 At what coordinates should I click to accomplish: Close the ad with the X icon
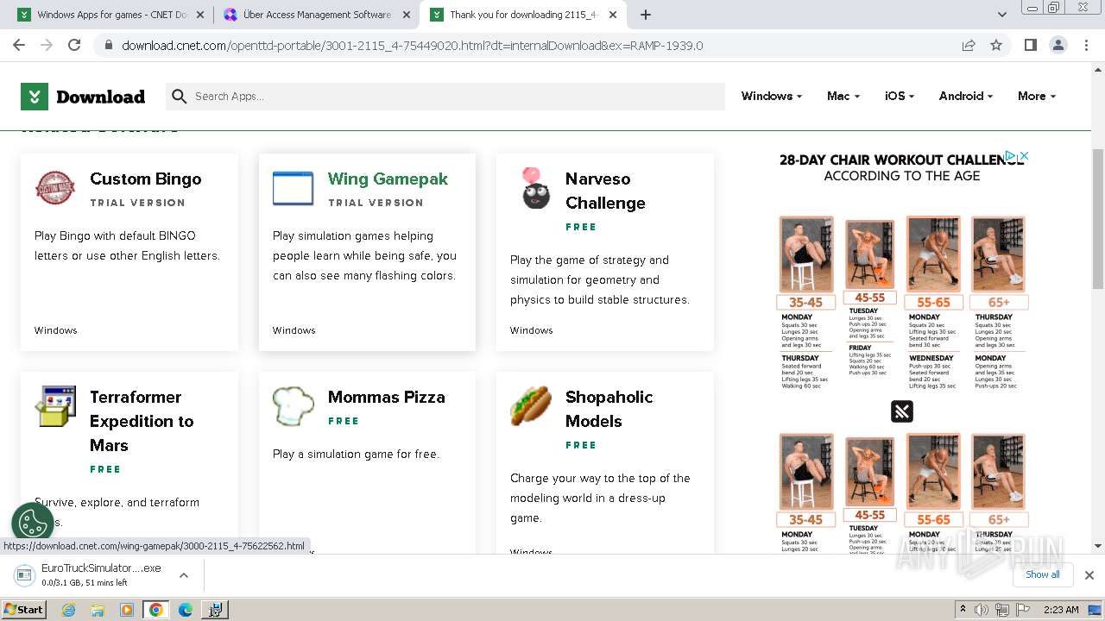click(1024, 156)
